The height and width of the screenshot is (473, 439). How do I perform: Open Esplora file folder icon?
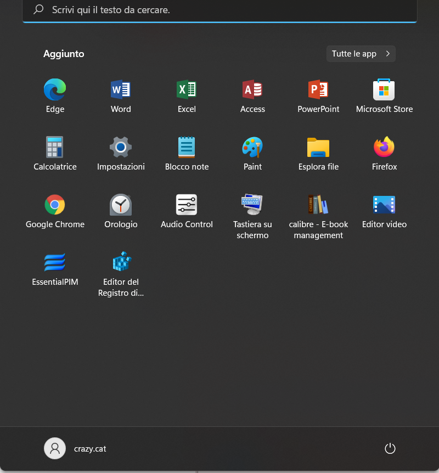pos(318,147)
